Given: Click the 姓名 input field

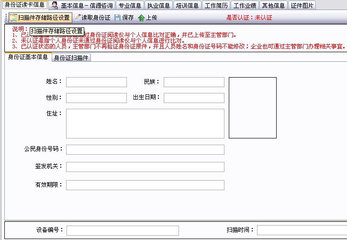Looking at the screenshot, I should 96,82.
